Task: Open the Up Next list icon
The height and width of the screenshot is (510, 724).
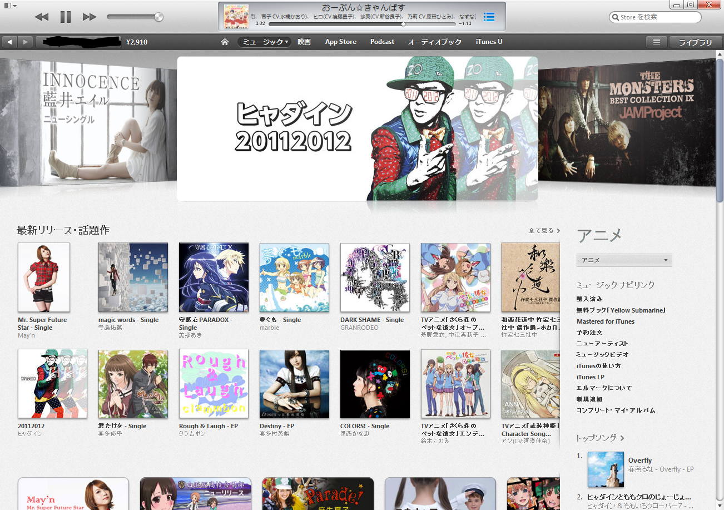Action: (489, 17)
